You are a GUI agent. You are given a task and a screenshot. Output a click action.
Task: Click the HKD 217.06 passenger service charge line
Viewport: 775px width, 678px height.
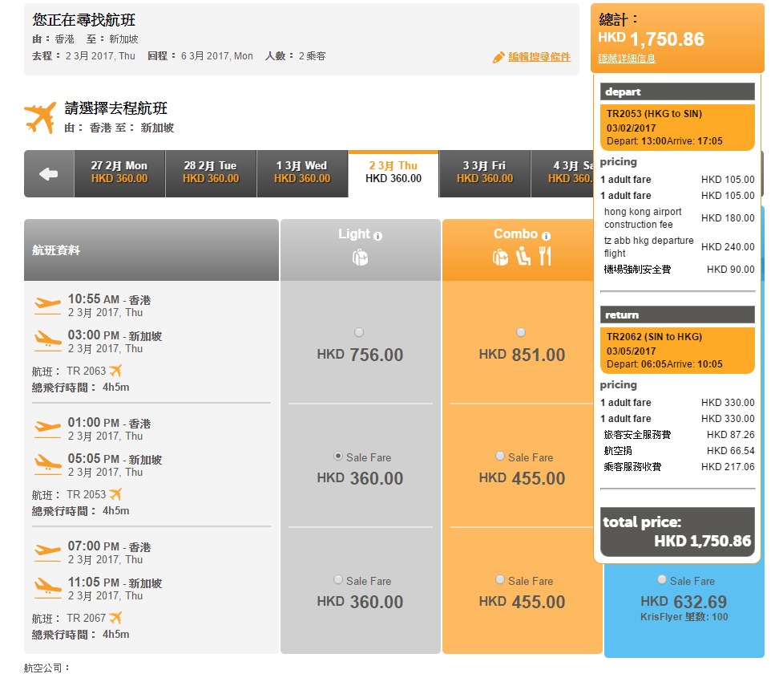677,467
